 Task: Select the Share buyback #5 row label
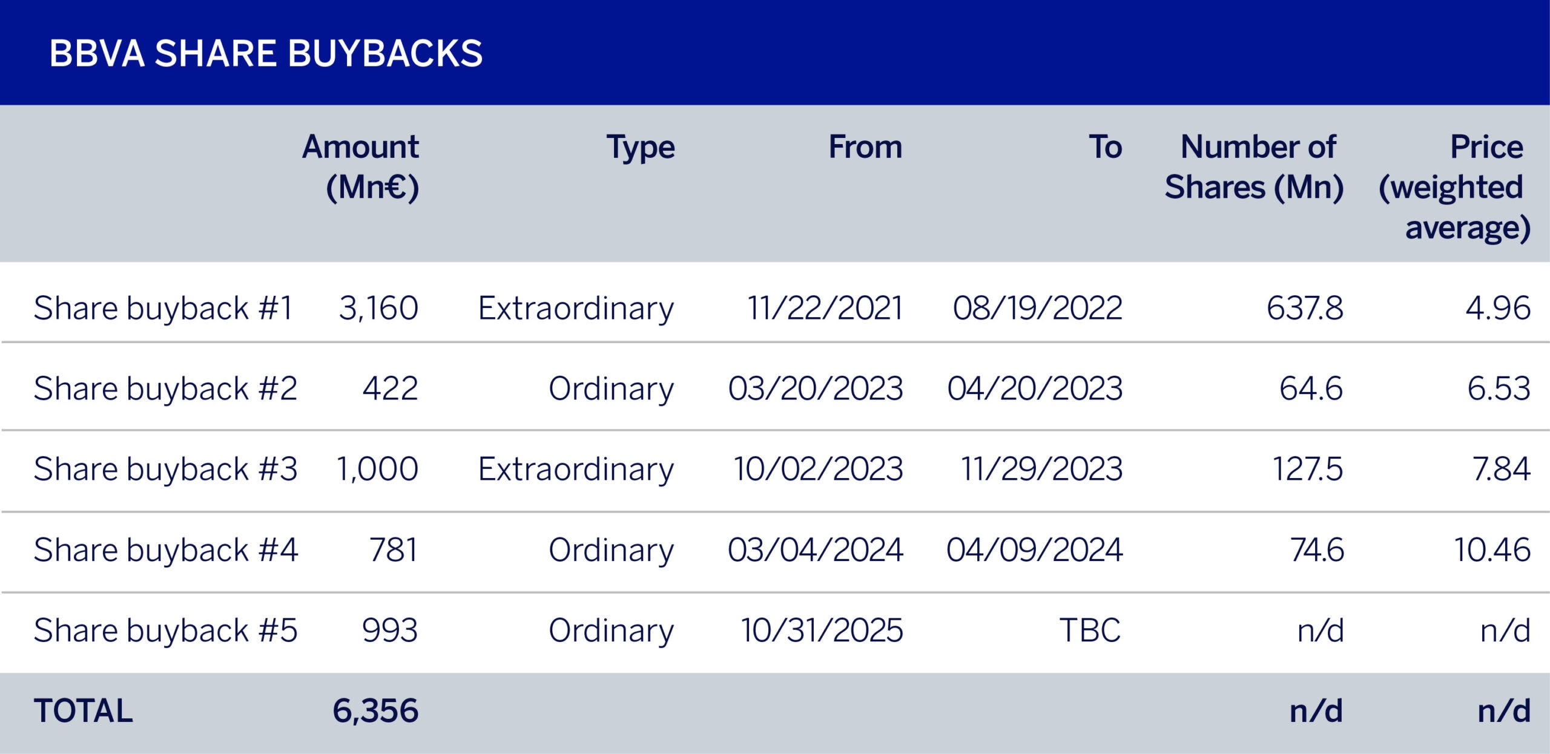(165, 631)
